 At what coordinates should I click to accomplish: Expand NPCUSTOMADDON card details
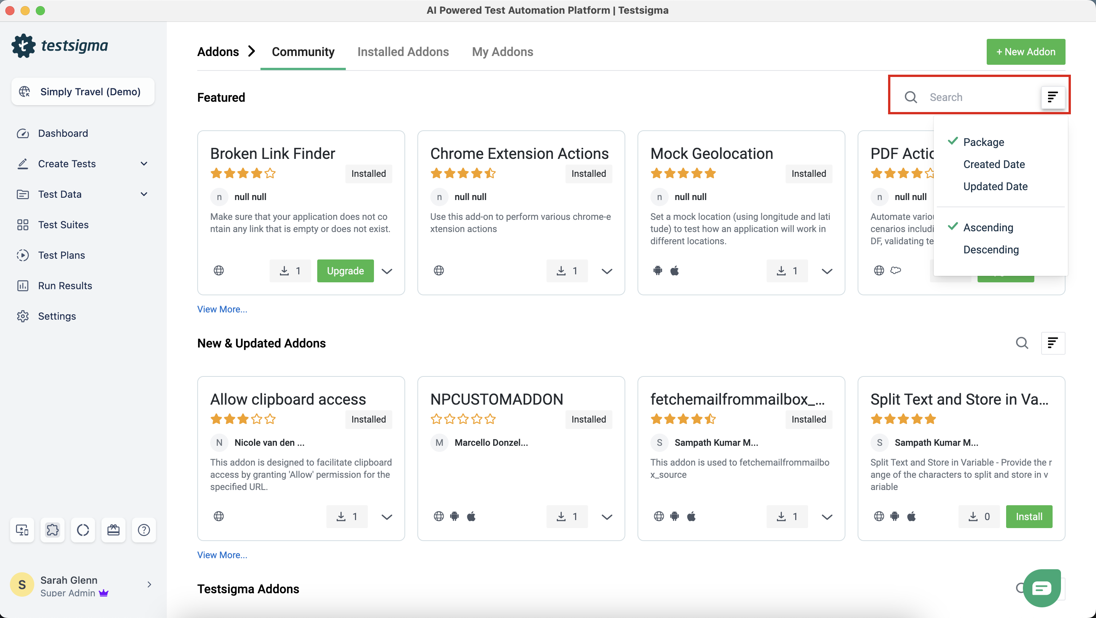pos(607,517)
